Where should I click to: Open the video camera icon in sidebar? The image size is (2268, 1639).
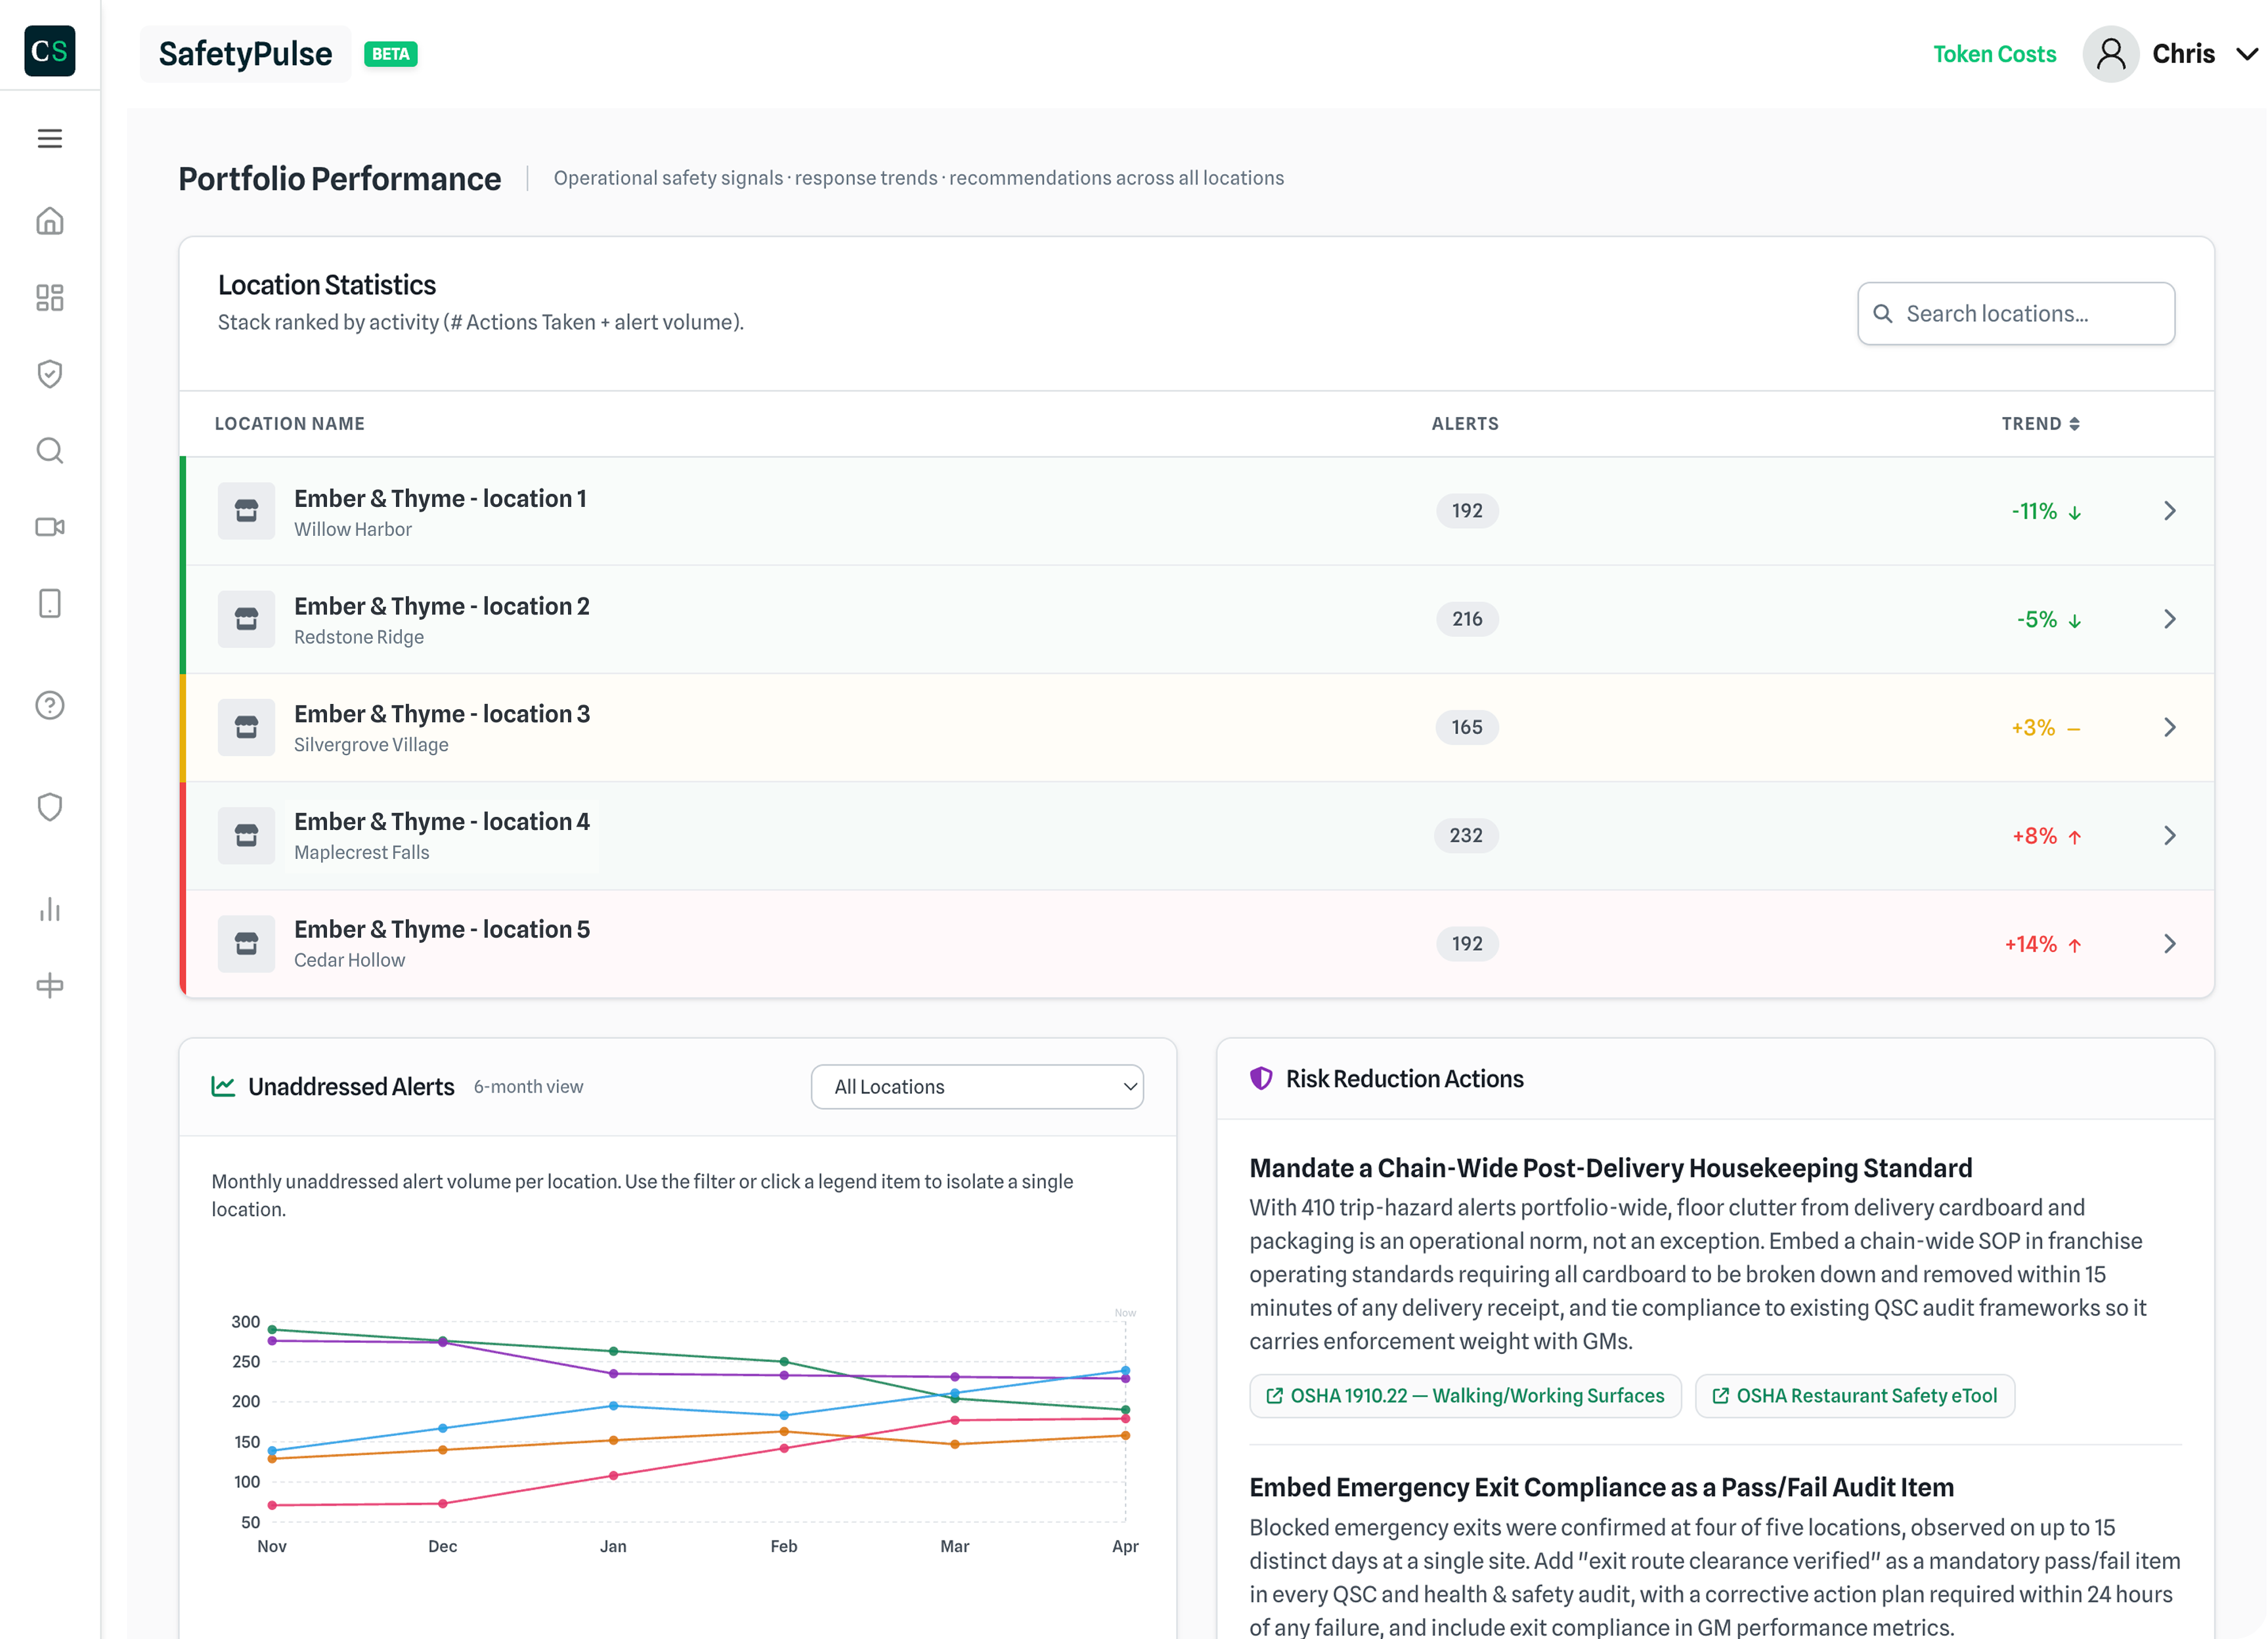[x=50, y=527]
